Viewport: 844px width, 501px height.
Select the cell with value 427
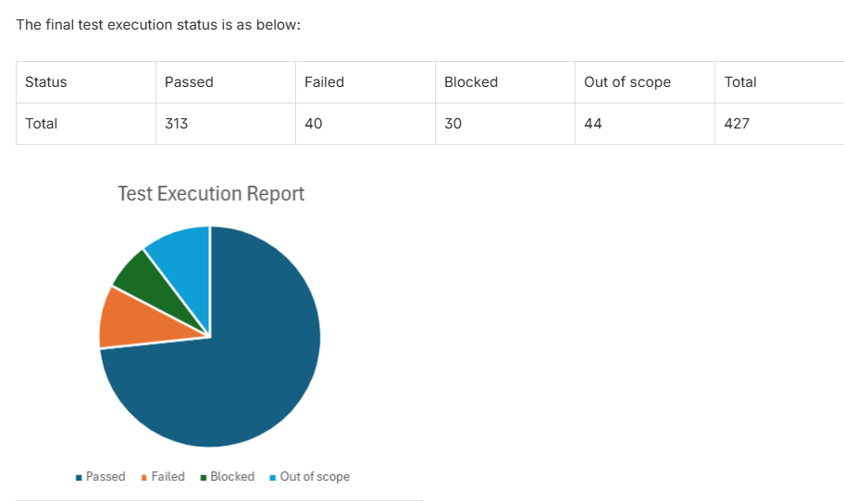[737, 124]
